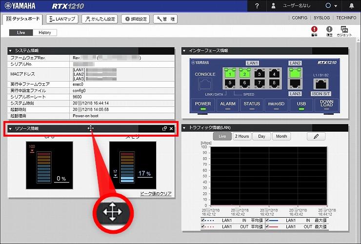Viewport: 361px width, 244px height.
Task: Switch dashboard to History mode
Action: [45, 33]
